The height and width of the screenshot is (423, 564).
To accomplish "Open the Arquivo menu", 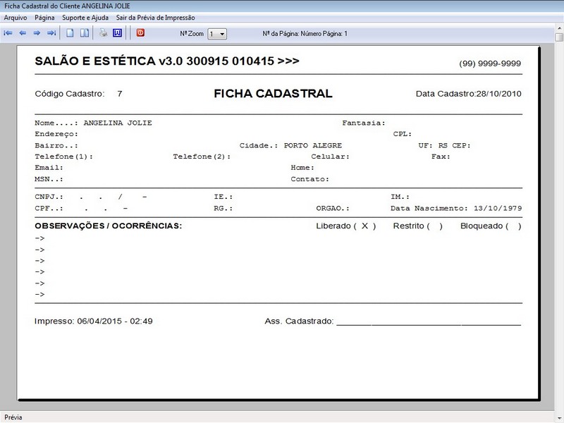I will (16, 18).
